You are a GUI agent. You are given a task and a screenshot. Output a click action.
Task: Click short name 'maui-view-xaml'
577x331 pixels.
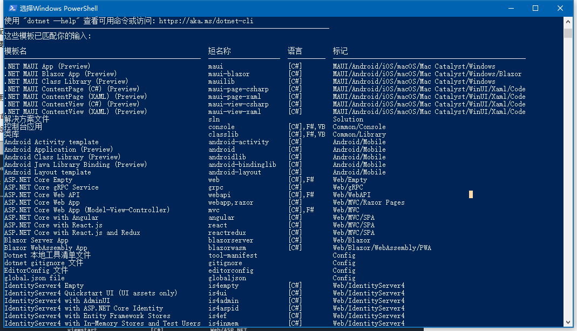(234, 112)
